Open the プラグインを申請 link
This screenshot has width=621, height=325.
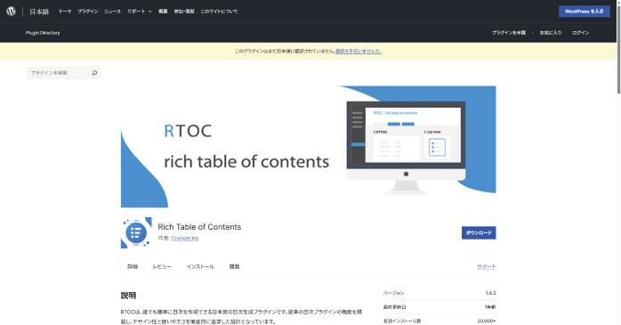point(509,33)
